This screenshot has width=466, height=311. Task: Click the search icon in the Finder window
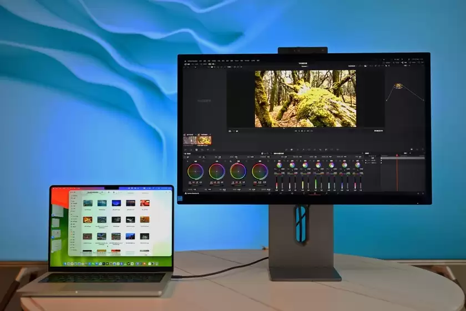coord(169,192)
